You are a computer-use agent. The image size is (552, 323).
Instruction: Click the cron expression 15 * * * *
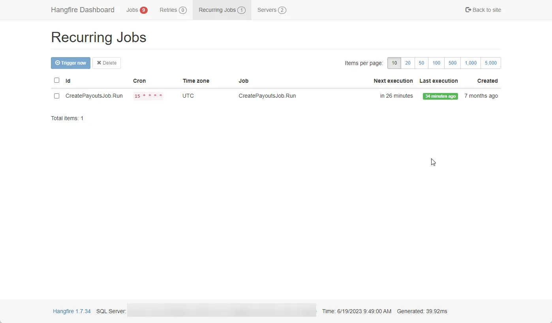148,96
